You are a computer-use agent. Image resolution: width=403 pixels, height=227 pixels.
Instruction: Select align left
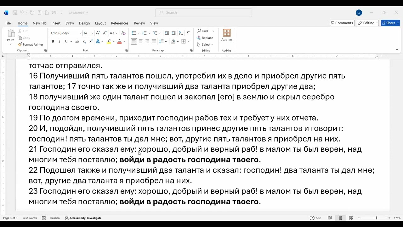tap(134, 41)
